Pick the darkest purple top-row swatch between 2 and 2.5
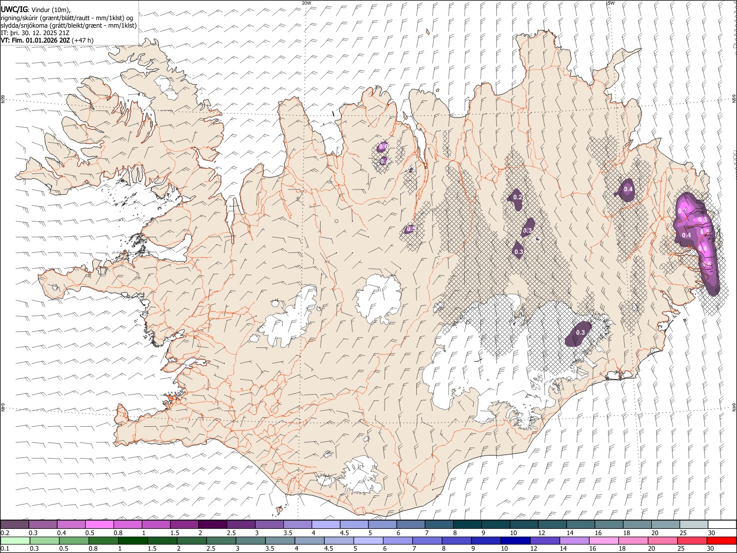Image resolution: width=737 pixels, height=553 pixels. coord(212,524)
